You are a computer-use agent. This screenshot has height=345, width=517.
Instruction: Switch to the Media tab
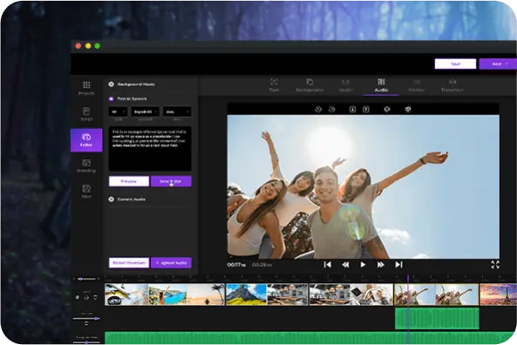[x=345, y=85]
